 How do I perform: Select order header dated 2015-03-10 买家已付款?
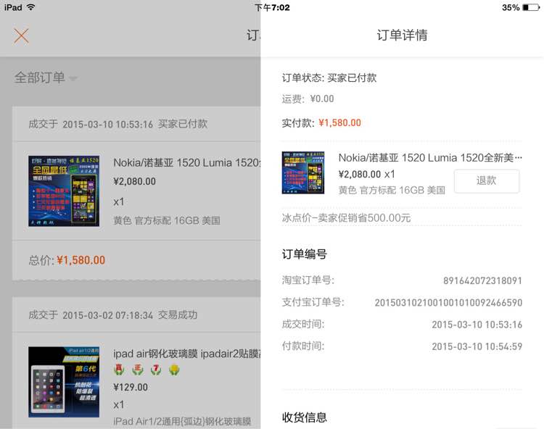(x=118, y=124)
